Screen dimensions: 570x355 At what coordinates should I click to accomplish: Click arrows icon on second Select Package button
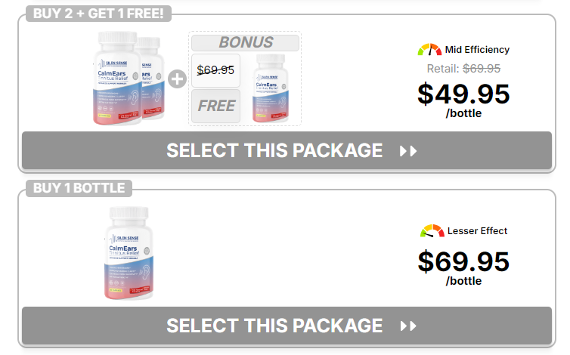click(x=408, y=326)
